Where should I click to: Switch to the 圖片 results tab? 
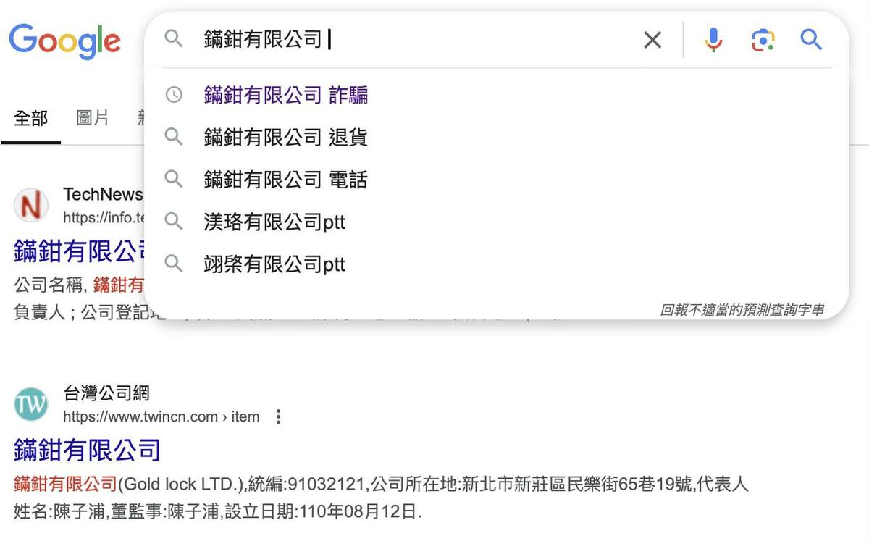point(93,118)
